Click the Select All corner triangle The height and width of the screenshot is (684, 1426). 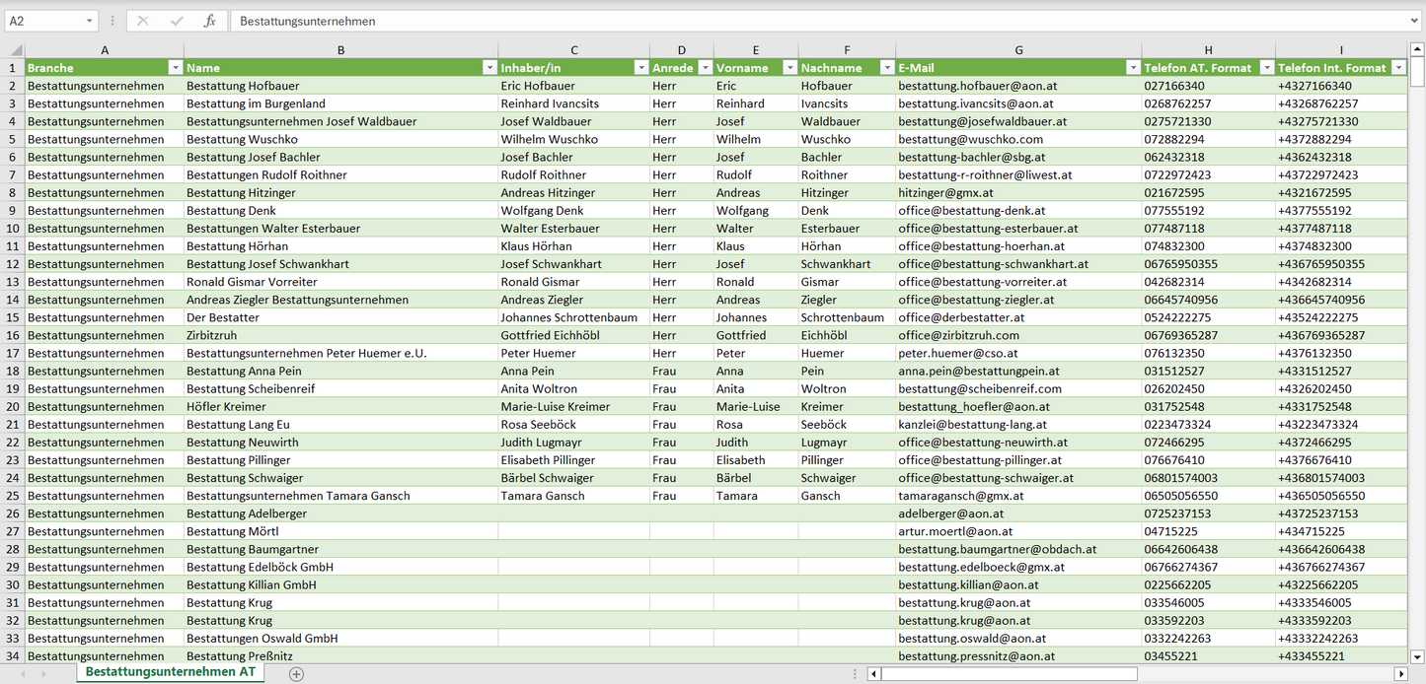[x=15, y=50]
